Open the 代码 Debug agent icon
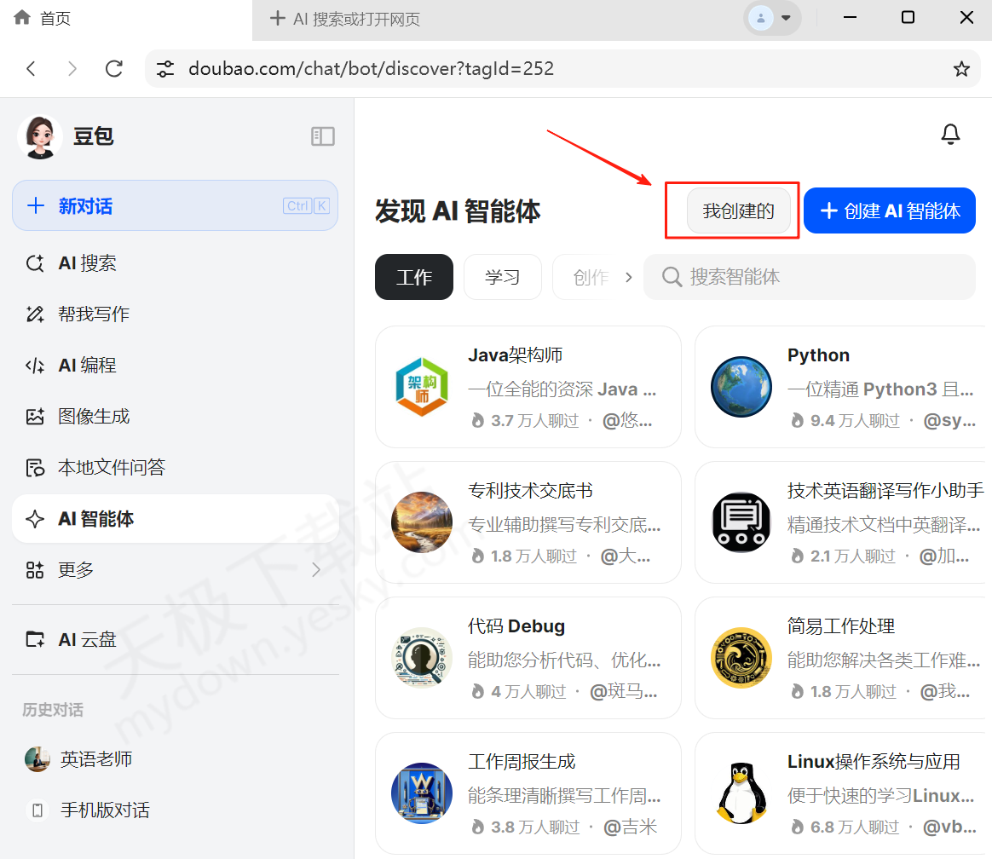The image size is (992, 859). [x=421, y=657]
